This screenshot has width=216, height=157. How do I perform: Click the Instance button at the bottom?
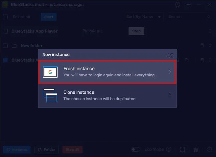(17, 149)
